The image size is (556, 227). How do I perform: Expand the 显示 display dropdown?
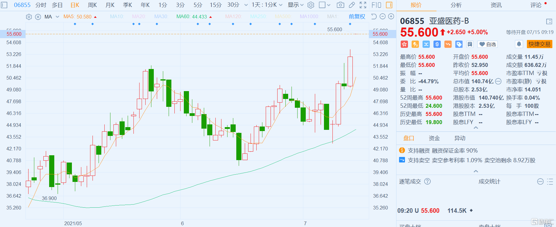pos(295,5)
